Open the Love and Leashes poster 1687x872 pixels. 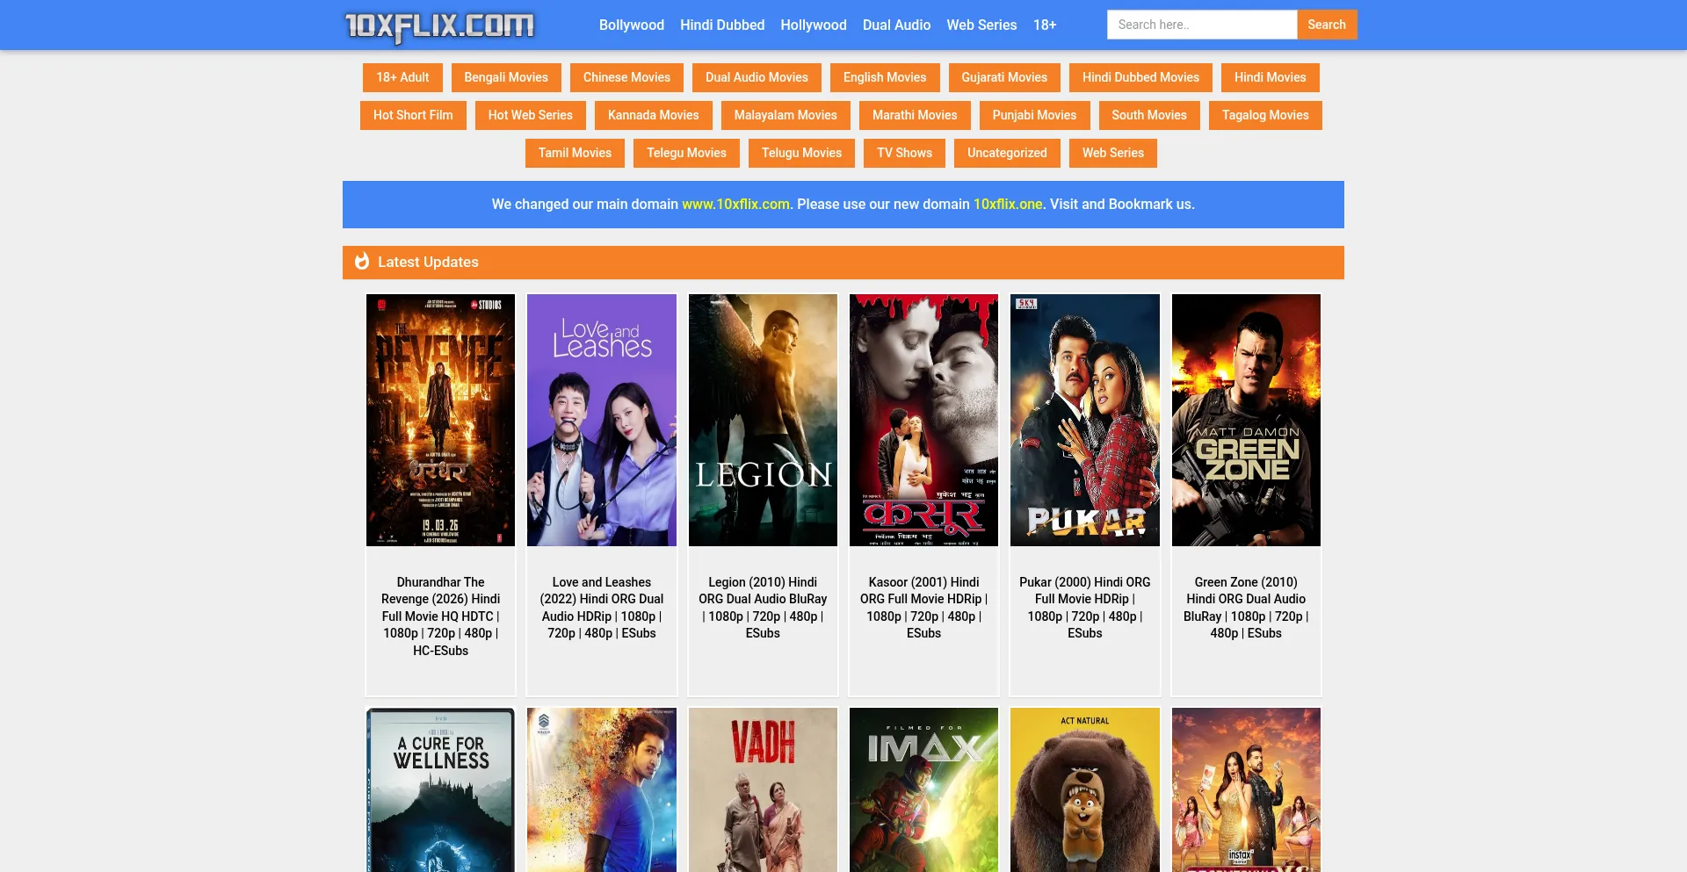click(x=602, y=420)
